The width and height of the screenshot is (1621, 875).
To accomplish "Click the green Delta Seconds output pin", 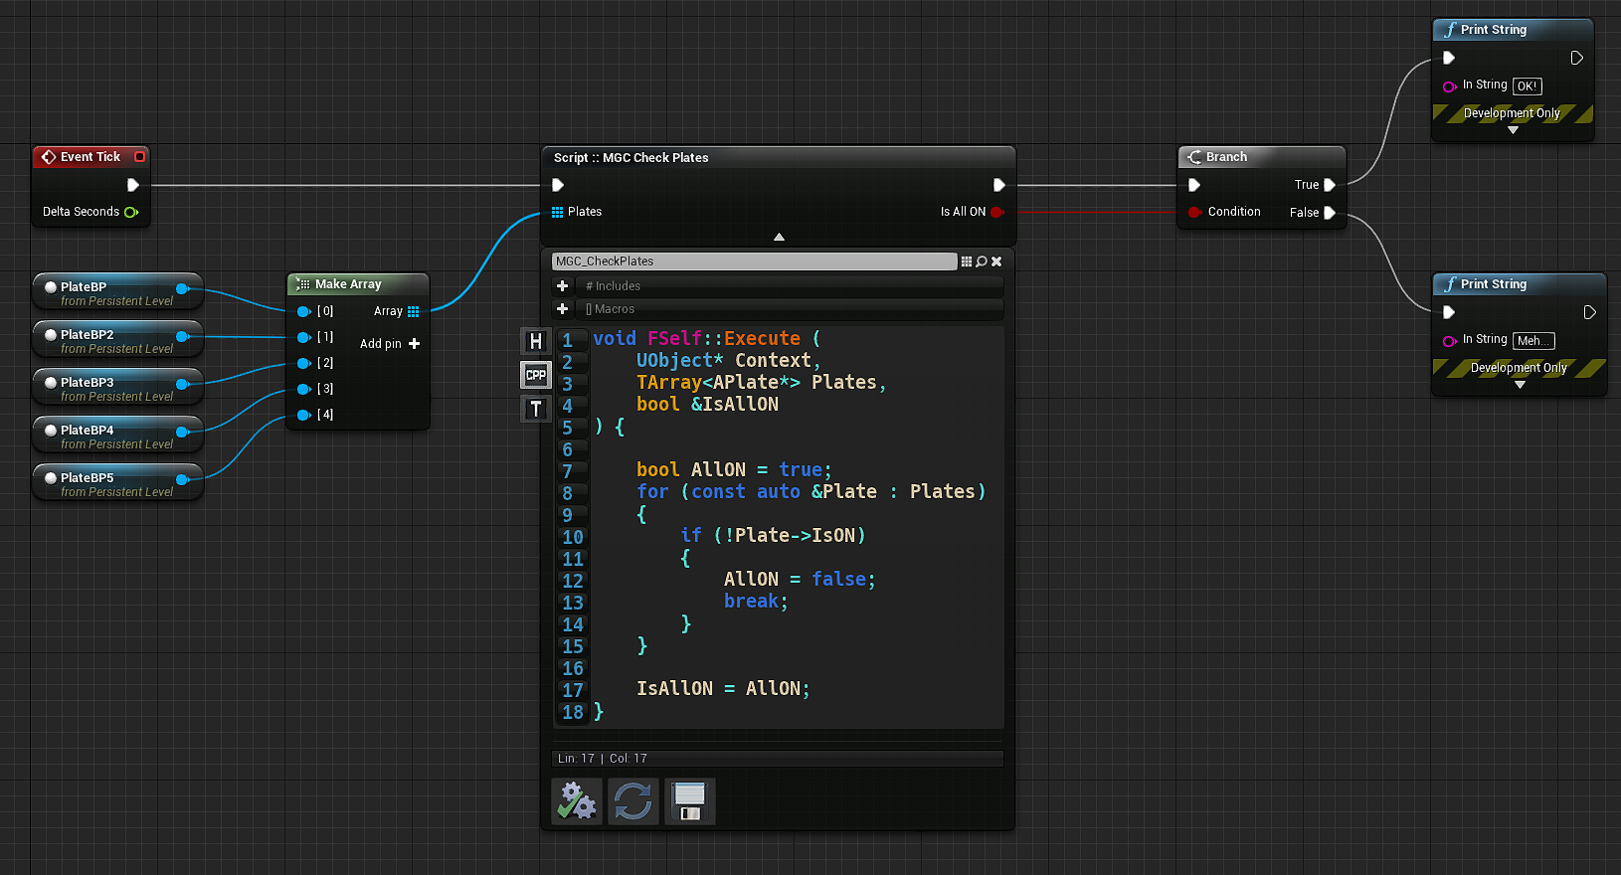I will 130,212.
